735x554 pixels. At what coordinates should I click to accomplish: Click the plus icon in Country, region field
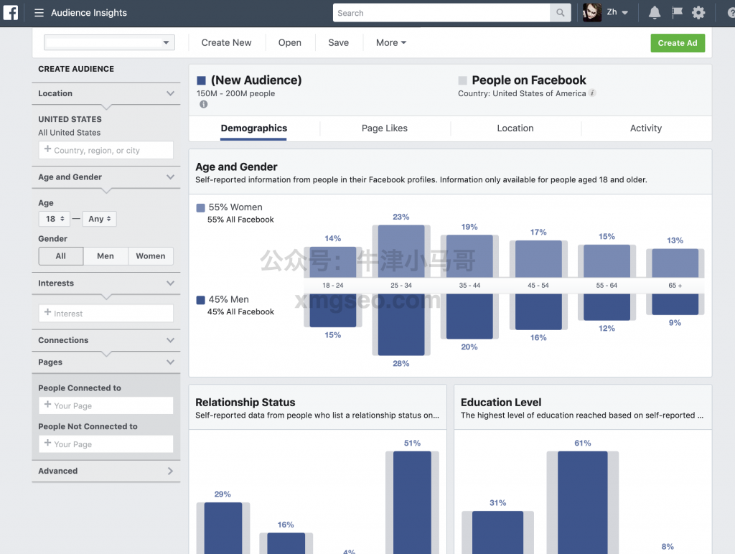pos(47,149)
